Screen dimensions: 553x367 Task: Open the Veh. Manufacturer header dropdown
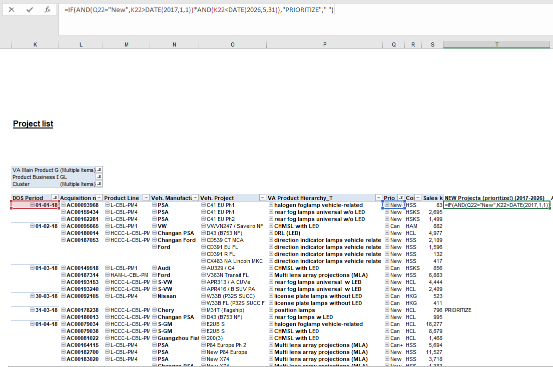[x=195, y=197]
